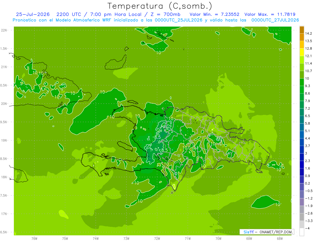
Task: Click the Pronóstico con el Modelo Atmósferico WRF text
Action: (x=63, y=20)
